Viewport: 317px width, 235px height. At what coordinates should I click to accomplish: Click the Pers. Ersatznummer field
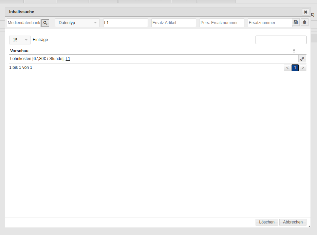coord(222,23)
